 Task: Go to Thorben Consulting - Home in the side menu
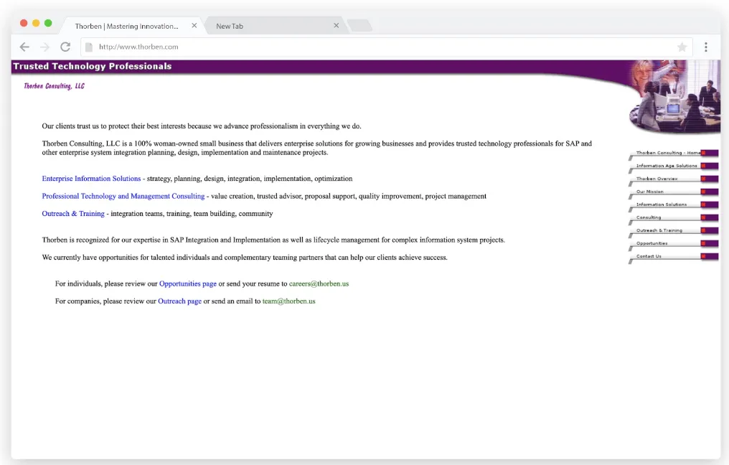pos(674,153)
